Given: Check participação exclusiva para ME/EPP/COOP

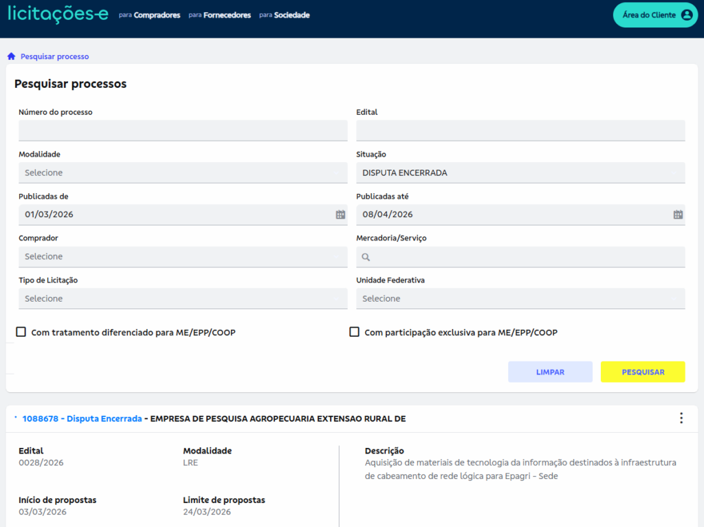Looking at the screenshot, I should (x=354, y=332).
